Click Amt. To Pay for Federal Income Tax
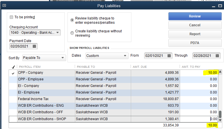This screenshot has height=129, width=224. tap(199, 99)
